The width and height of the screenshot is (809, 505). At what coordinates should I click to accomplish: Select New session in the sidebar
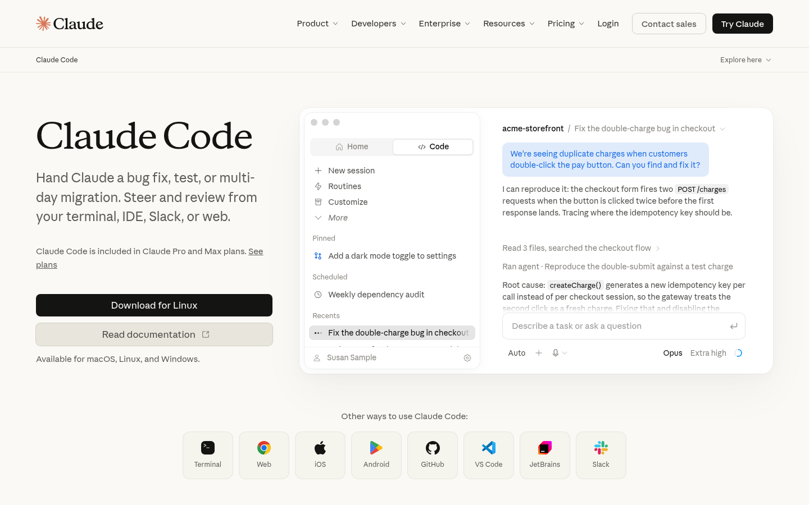click(351, 171)
